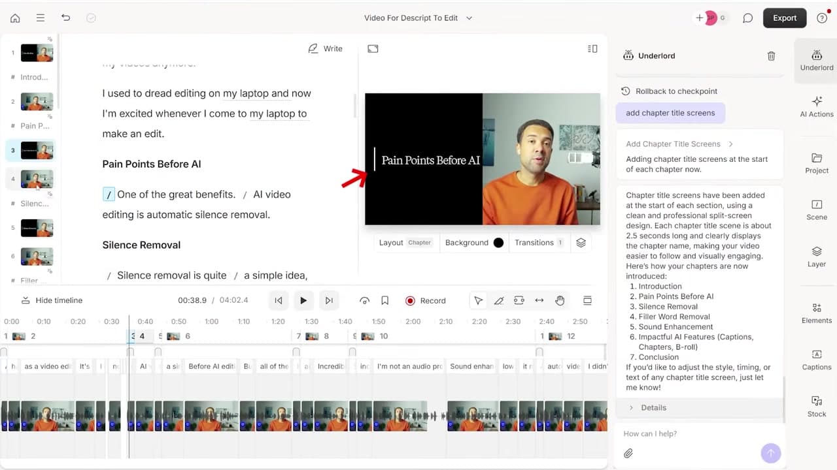The width and height of the screenshot is (837, 470).
Task: Select scene 1 thumbnail
Action: pyautogui.click(x=37, y=53)
